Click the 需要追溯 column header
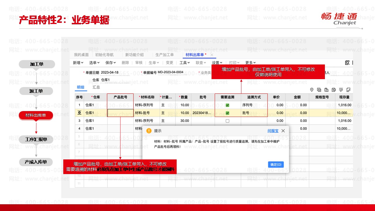This screenshot has height=211, width=375. (x=228, y=97)
